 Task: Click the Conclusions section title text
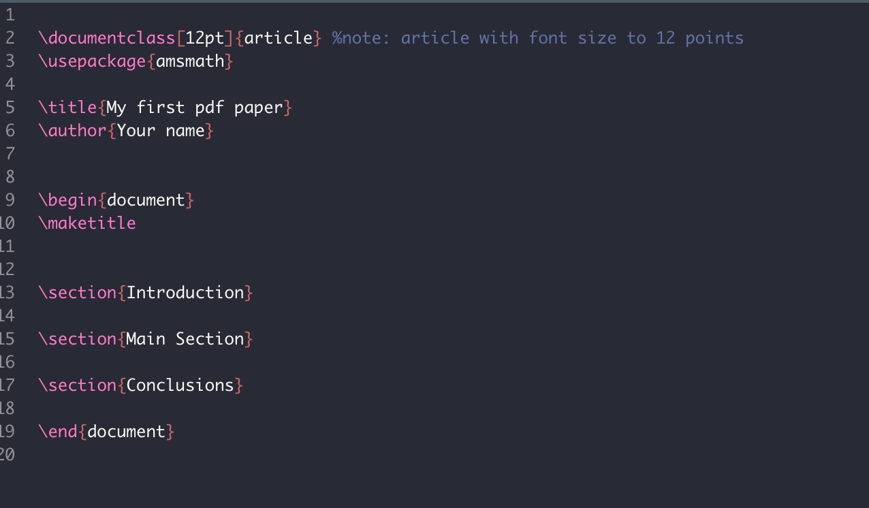click(180, 385)
